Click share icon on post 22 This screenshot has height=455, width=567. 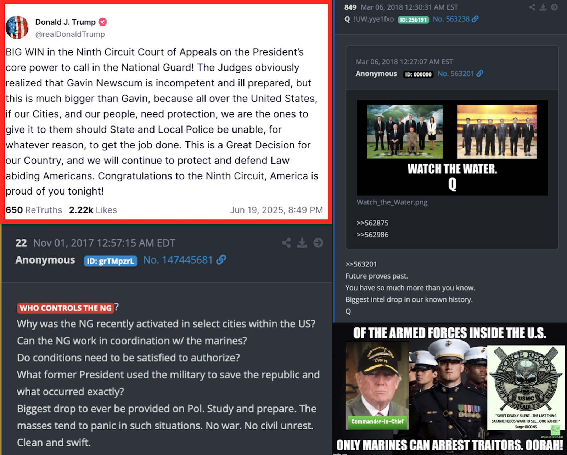[x=286, y=243]
